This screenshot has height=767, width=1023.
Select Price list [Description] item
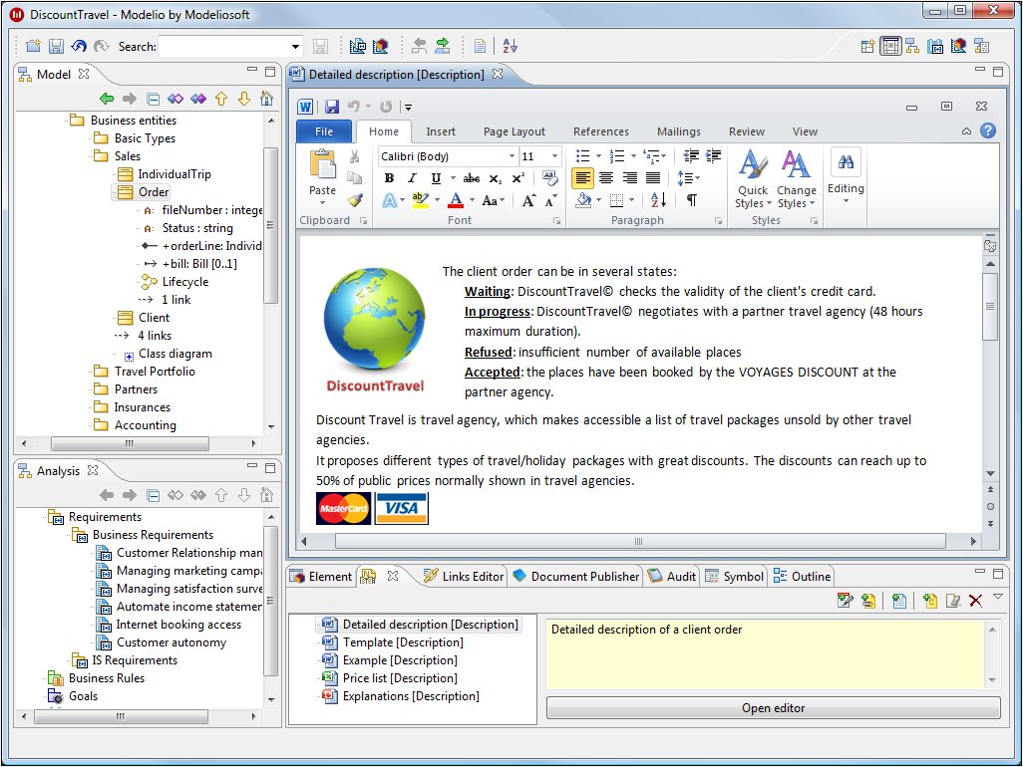coord(400,677)
